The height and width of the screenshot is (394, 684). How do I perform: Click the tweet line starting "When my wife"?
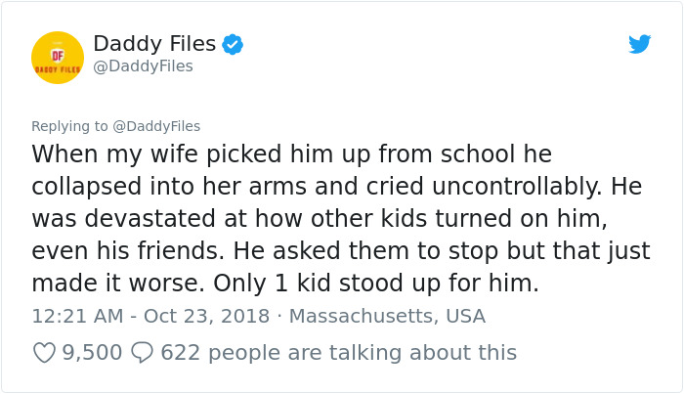pyautogui.click(x=291, y=154)
